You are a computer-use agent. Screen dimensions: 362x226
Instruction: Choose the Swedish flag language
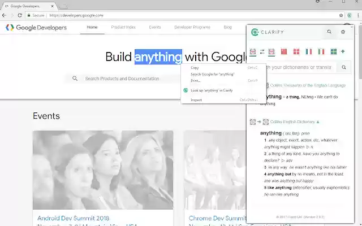334,51
